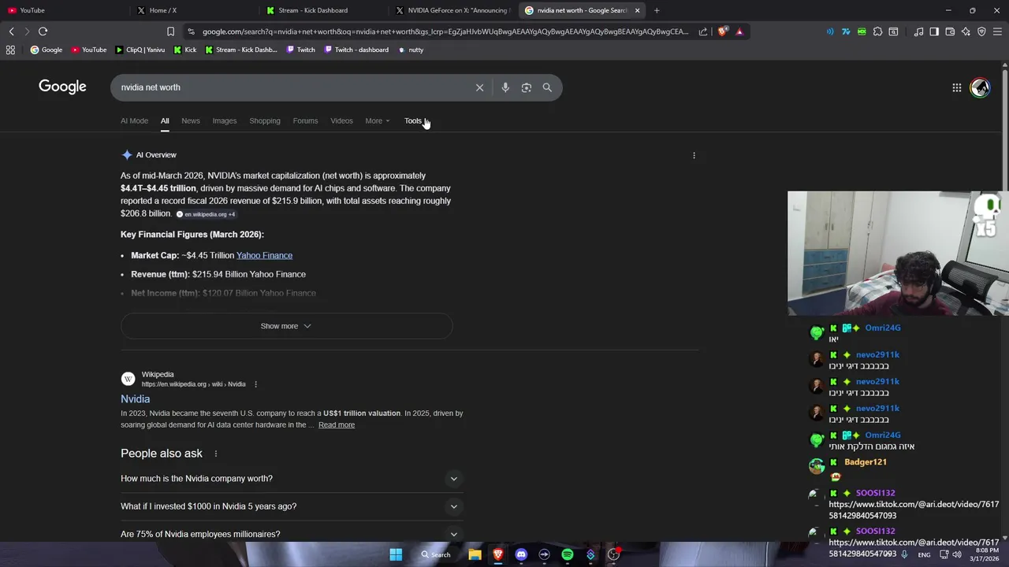
Task: Select the Images search filter
Action: 225,120
